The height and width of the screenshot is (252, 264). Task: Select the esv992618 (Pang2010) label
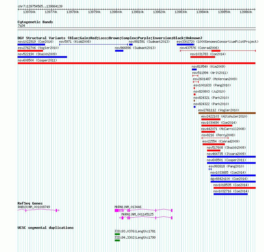click(226, 166)
